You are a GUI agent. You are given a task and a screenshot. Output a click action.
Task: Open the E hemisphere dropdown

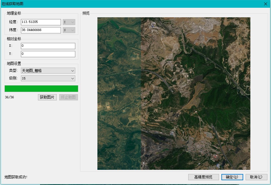point(69,22)
